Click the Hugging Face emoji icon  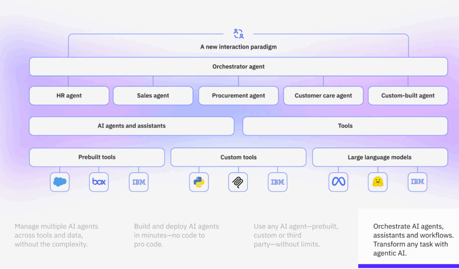378,182
